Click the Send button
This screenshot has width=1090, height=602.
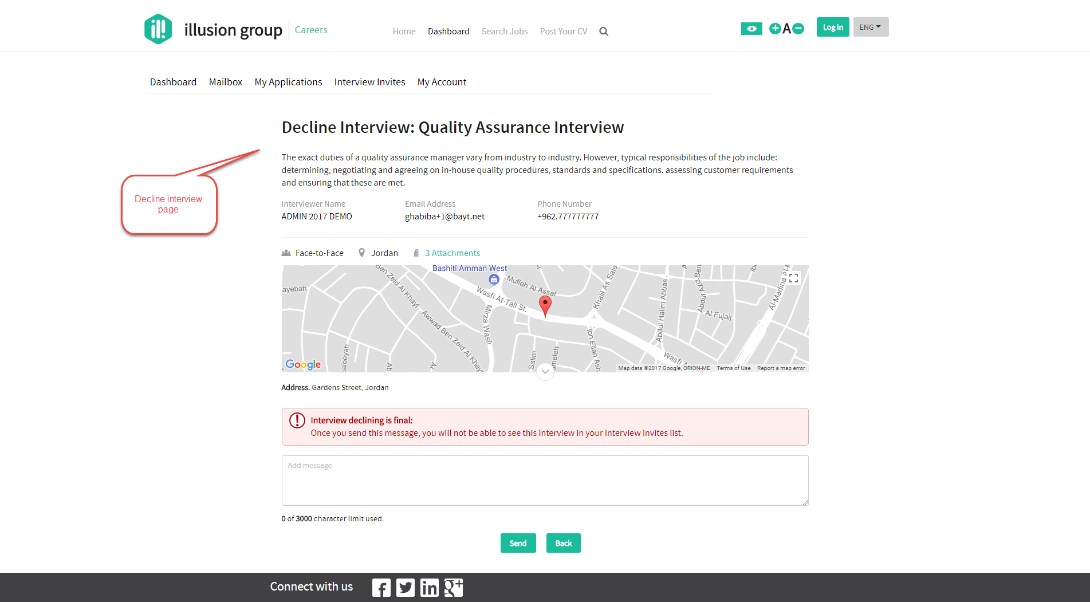pos(518,543)
